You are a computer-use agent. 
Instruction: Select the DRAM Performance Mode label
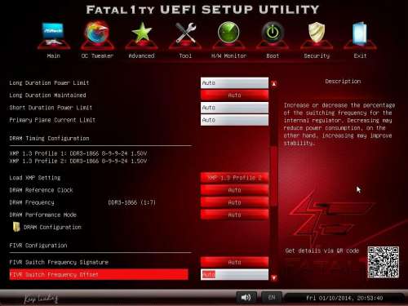(42, 215)
